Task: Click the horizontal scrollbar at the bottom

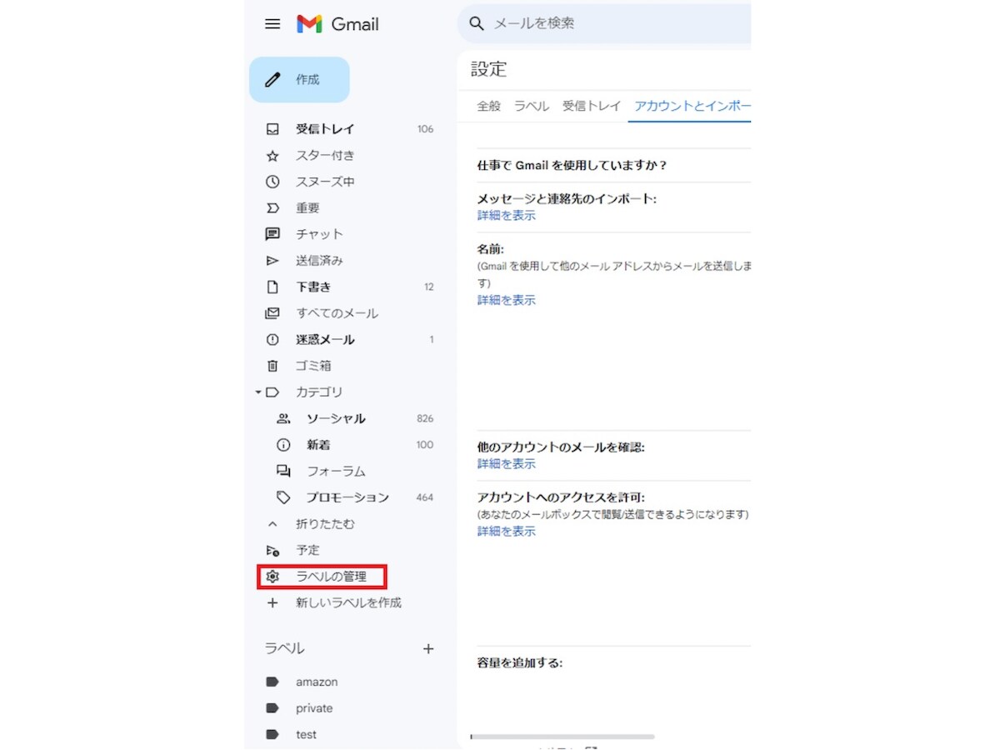Action: pos(562,737)
